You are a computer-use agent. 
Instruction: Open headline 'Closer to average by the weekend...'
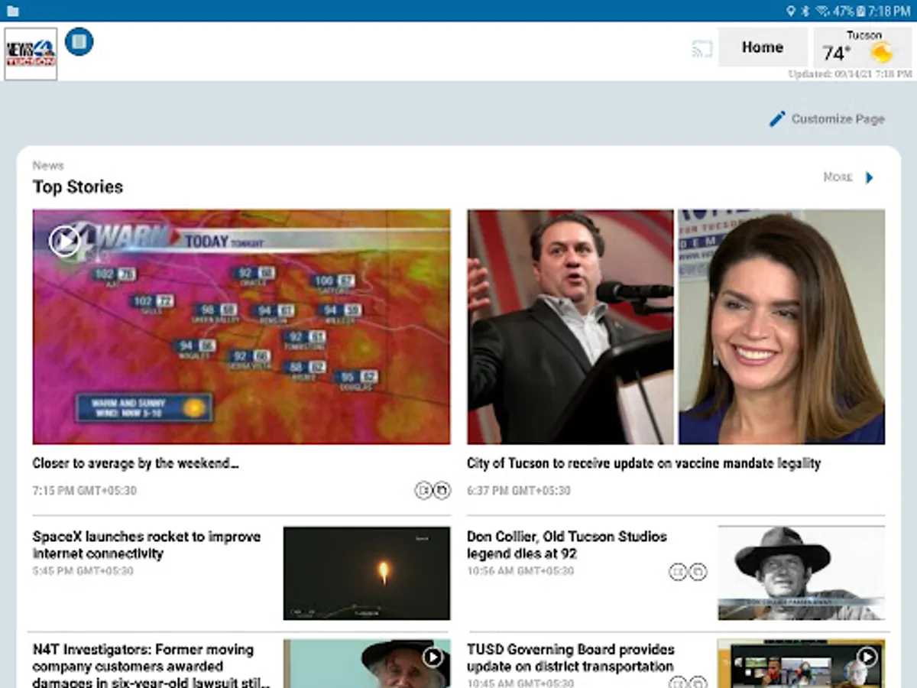136,463
